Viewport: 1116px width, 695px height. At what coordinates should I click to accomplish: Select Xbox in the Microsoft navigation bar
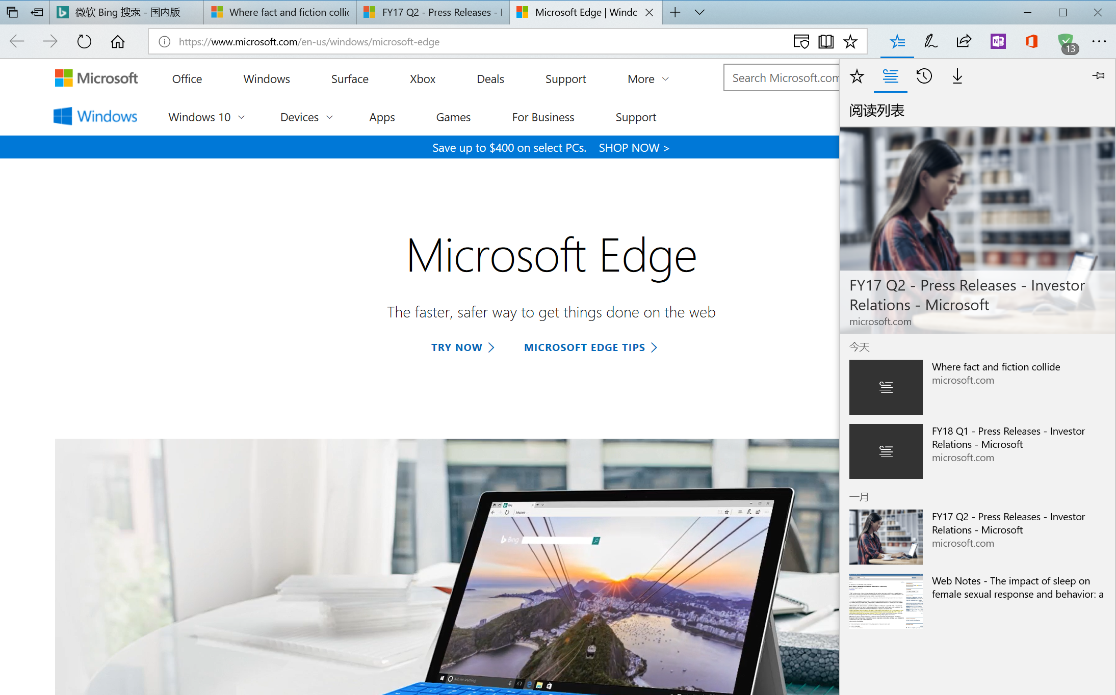(x=422, y=79)
